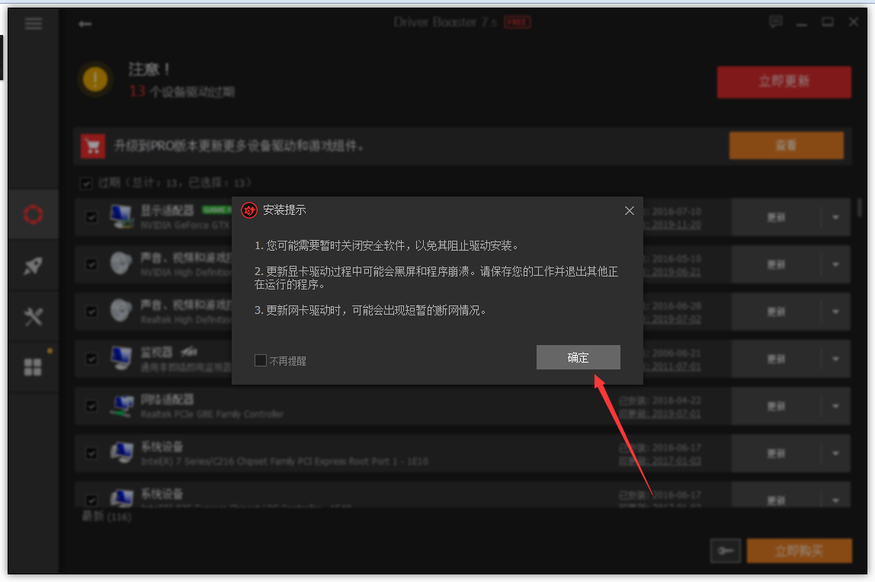This screenshot has height=582, width=875.
Task: Open the tools wrench sidebar icon
Action: click(33, 316)
